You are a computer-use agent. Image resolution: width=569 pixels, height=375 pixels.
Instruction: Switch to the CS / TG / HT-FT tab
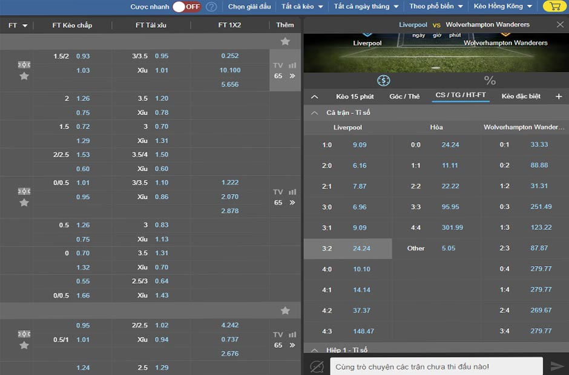click(x=461, y=95)
